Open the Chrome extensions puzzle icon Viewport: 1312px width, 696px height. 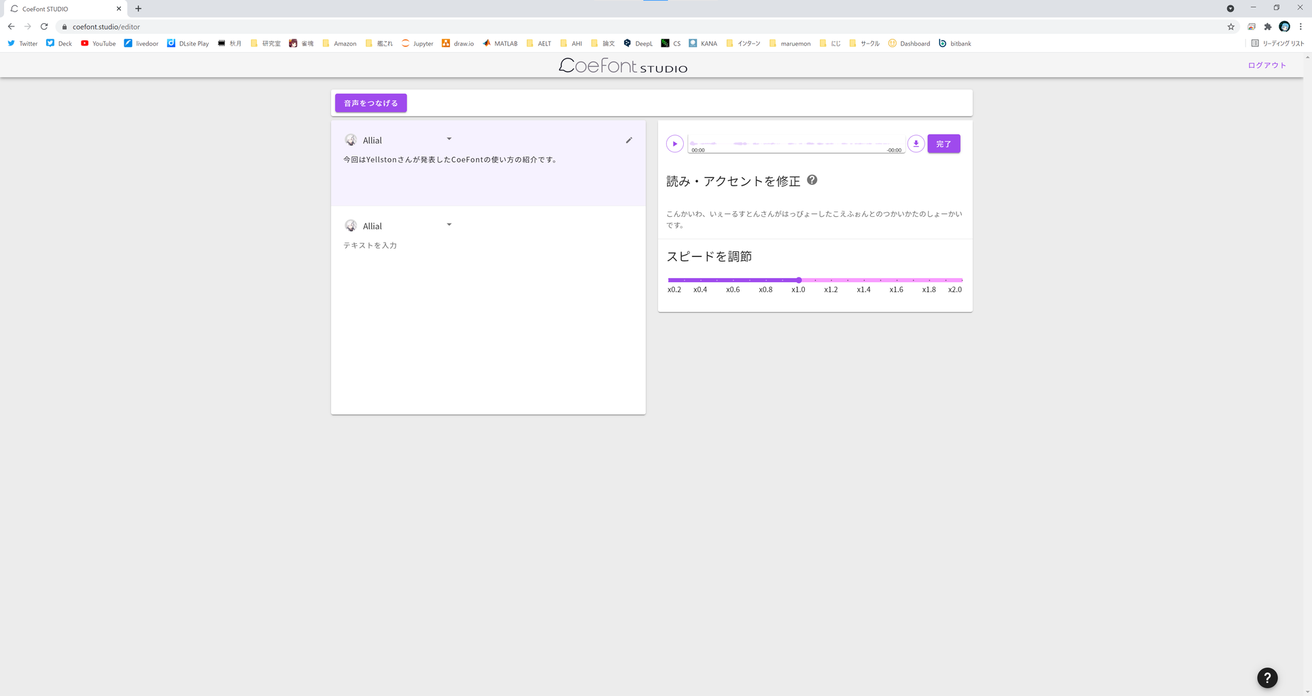(x=1268, y=27)
